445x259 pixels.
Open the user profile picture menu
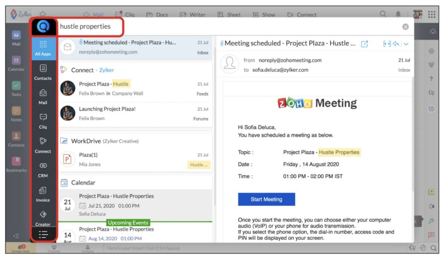418,14
